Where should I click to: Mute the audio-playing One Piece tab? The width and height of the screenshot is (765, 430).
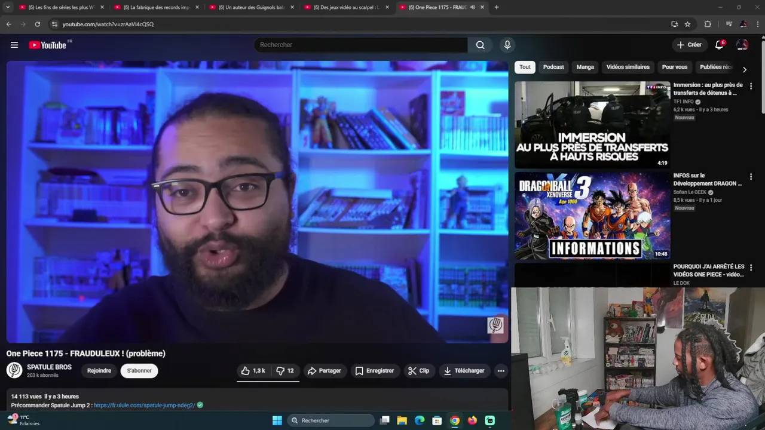point(472,7)
